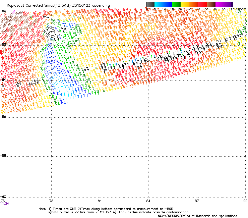Click the orange 25-30 knots legend swatch
This screenshot has height=218, width=248.
[x=194, y=4]
